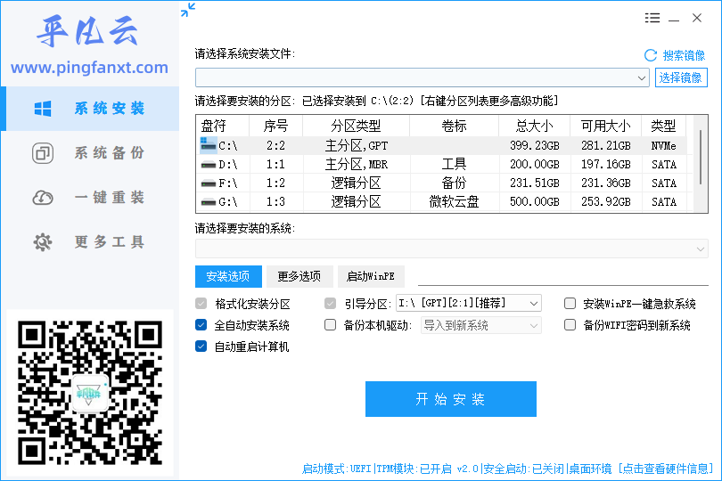This screenshot has height=481, width=722.
Task: Click the 可用大小 column header
Action: click(x=605, y=126)
